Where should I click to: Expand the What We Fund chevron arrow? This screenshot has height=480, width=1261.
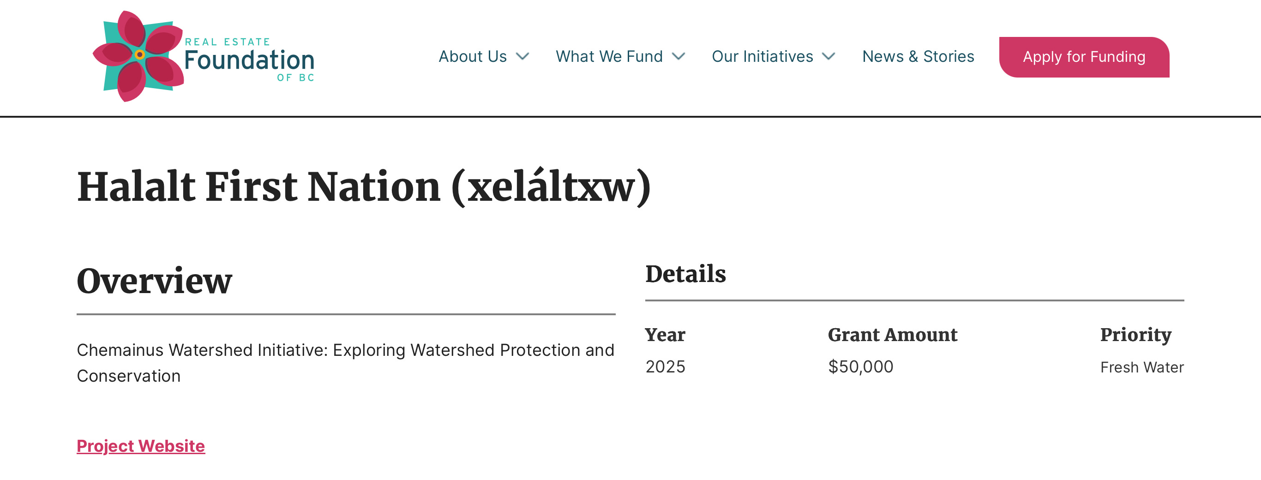click(x=679, y=57)
